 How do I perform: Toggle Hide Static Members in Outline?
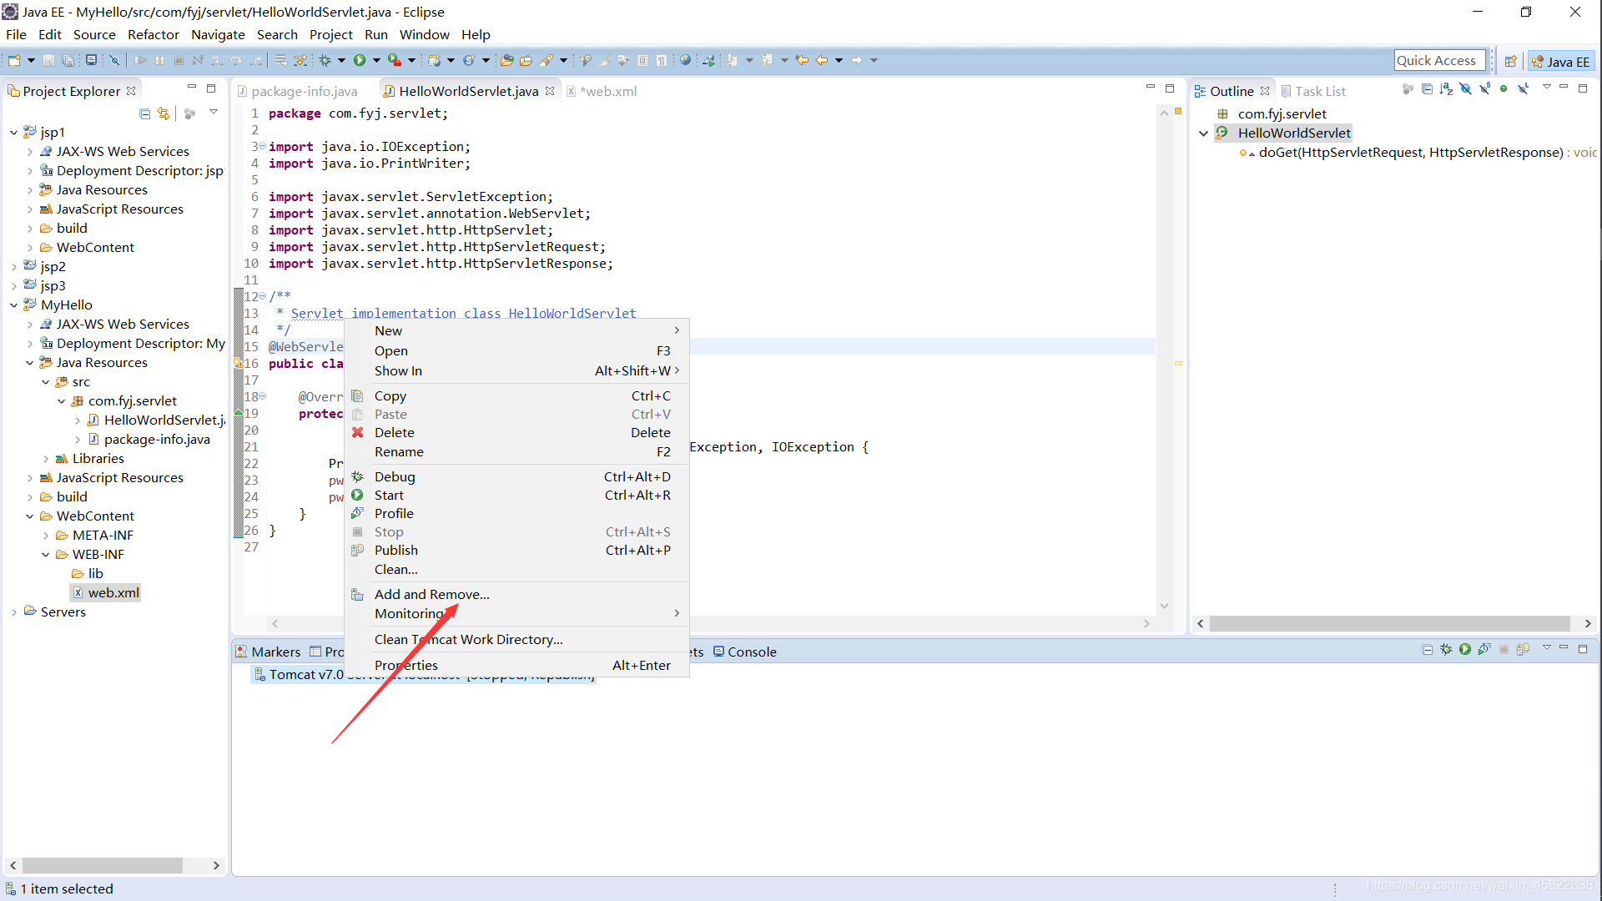pyautogui.click(x=1484, y=89)
